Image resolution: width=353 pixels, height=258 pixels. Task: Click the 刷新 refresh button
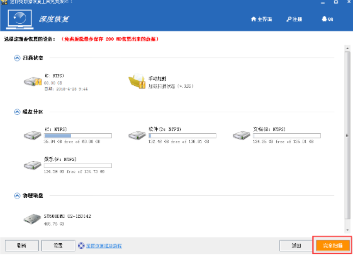(22, 246)
